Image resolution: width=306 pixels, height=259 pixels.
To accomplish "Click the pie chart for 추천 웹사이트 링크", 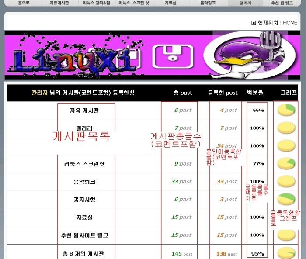I will (286, 235).
